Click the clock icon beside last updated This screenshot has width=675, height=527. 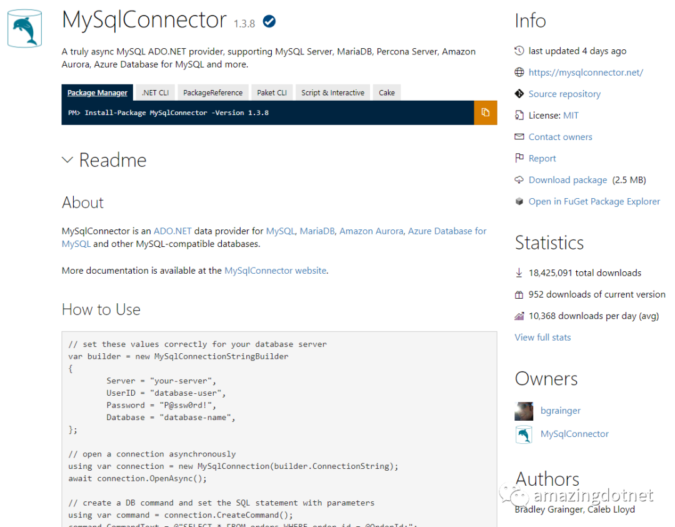click(519, 51)
